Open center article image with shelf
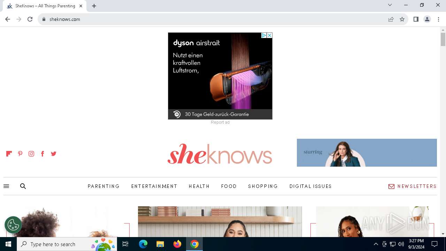Viewport: 446px width, 251px height. 220,222
